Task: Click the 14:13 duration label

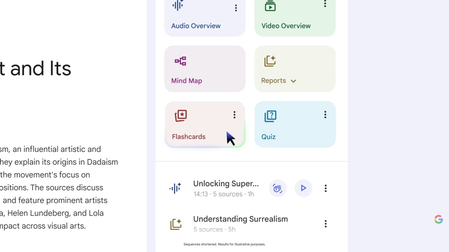Action: coord(201,194)
